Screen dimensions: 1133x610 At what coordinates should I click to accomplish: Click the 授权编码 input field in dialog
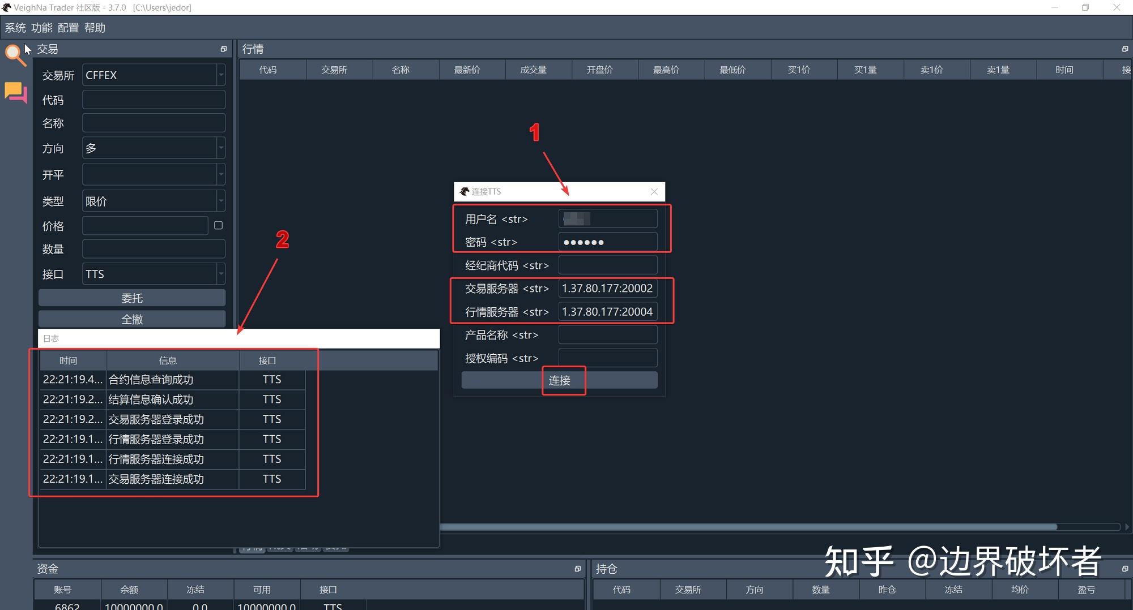coord(607,358)
